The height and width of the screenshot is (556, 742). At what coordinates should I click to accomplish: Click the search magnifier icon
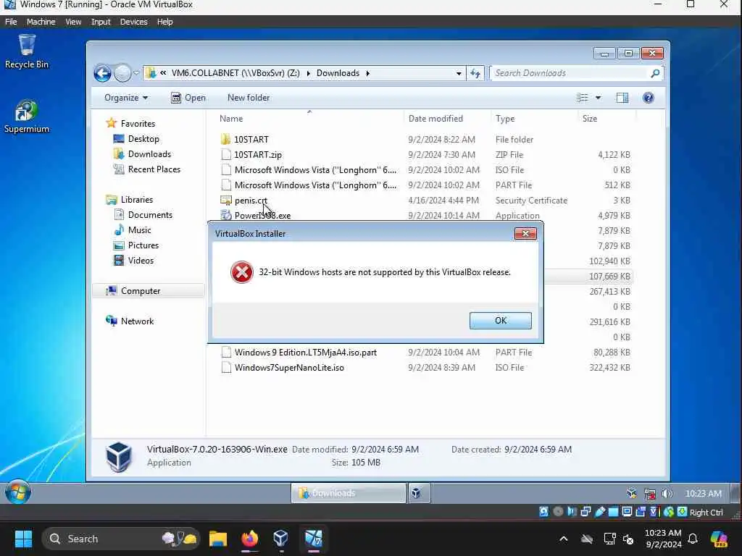pyautogui.click(x=655, y=73)
